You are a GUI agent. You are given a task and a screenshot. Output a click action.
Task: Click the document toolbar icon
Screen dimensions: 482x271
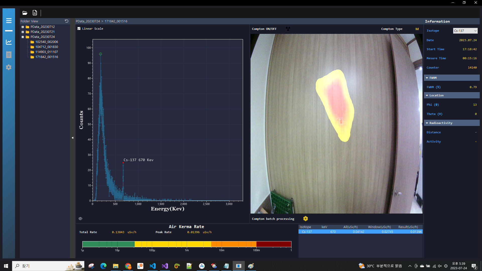pos(35,13)
